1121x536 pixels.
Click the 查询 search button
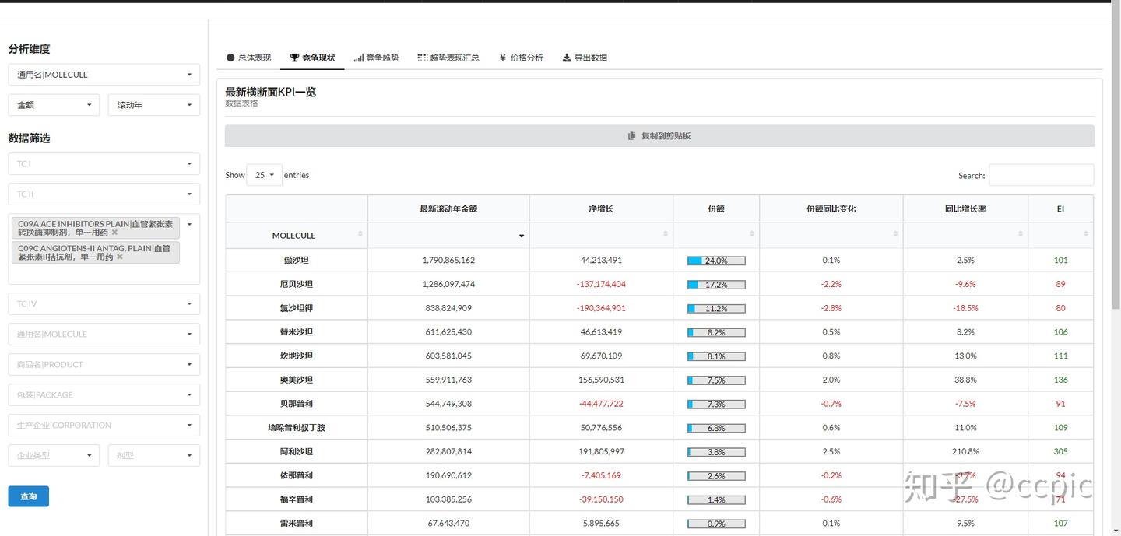click(28, 496)
